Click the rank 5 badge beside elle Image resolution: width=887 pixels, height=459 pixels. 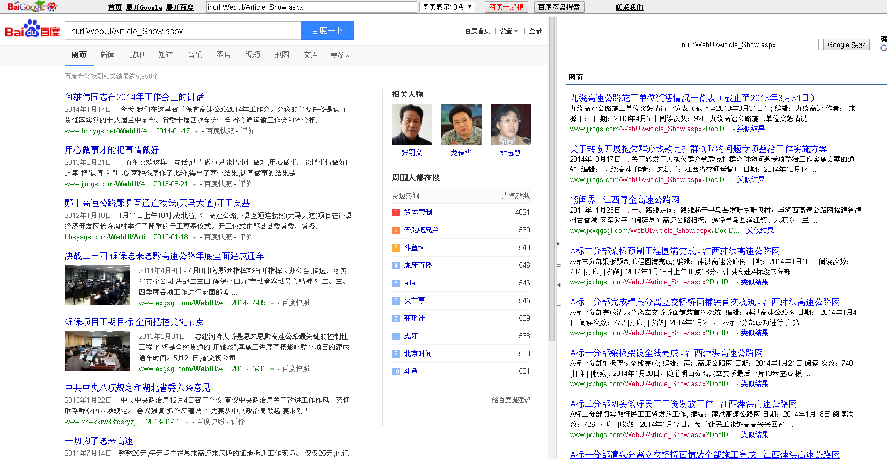coord(396,283)
